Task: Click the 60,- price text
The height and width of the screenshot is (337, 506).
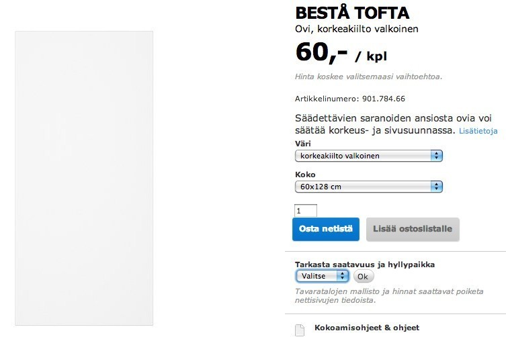Action: coord(321,52)
